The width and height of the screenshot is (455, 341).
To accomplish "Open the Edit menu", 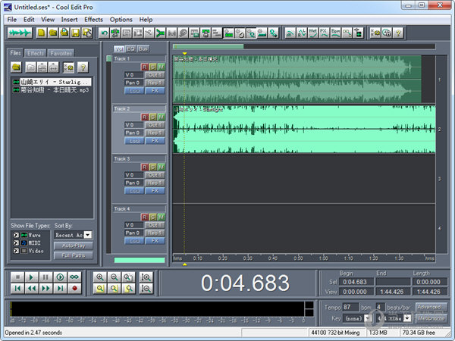I will pyautogui.click(x=29, y=20).
